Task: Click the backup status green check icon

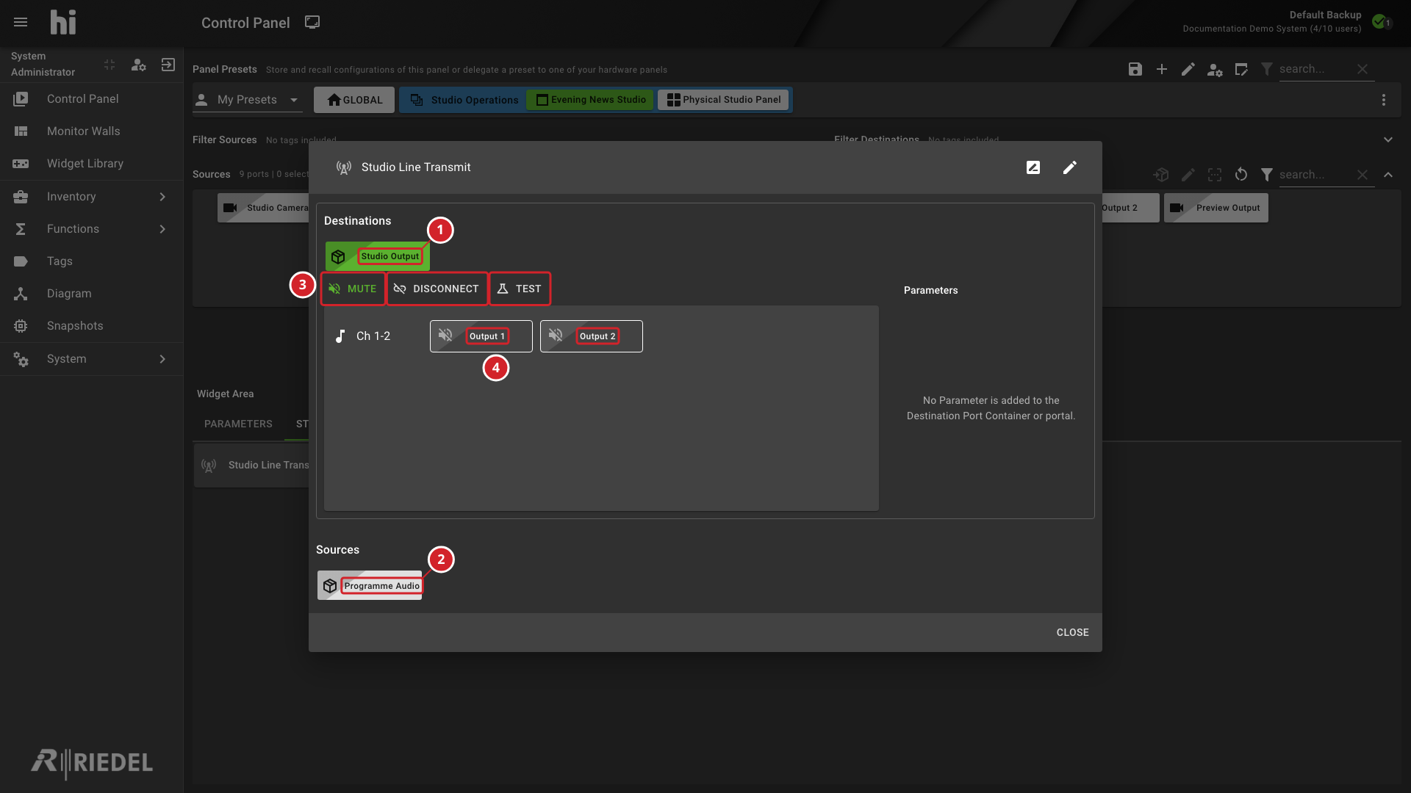Action: (x=1379, y=21)
